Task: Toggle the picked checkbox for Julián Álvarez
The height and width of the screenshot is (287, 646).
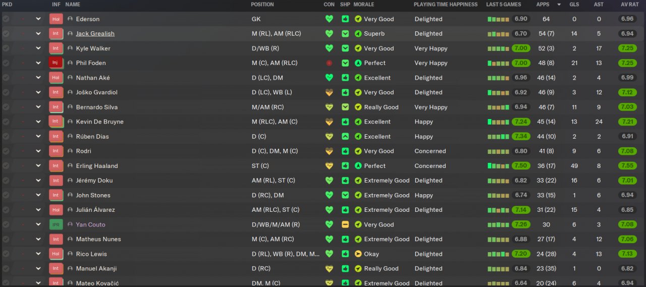Action: pos(6,210)
